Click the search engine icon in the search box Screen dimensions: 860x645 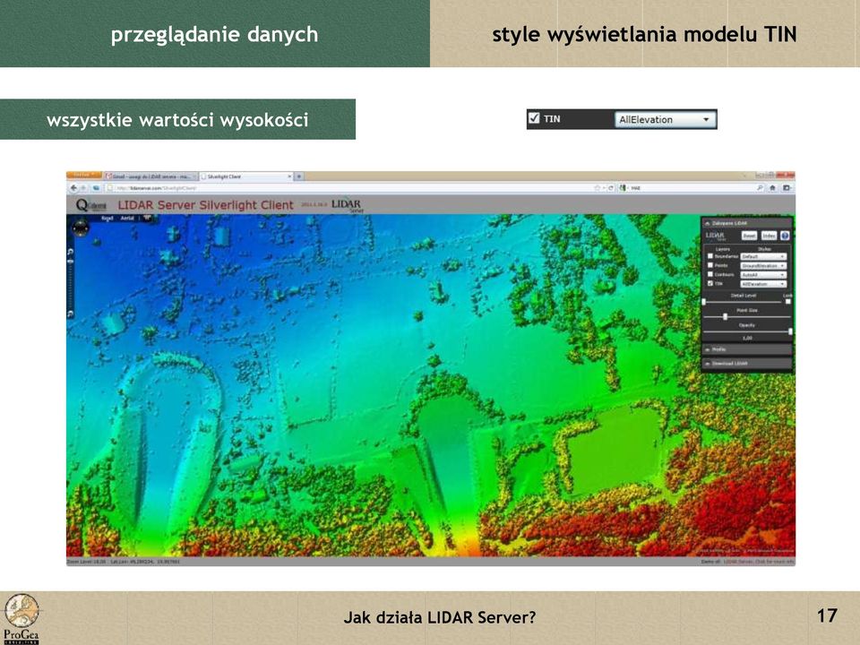[x=623, y=188]
